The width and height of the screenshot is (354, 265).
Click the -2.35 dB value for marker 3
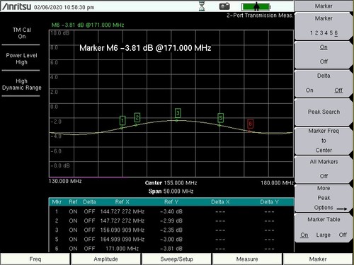pos(171,230)
